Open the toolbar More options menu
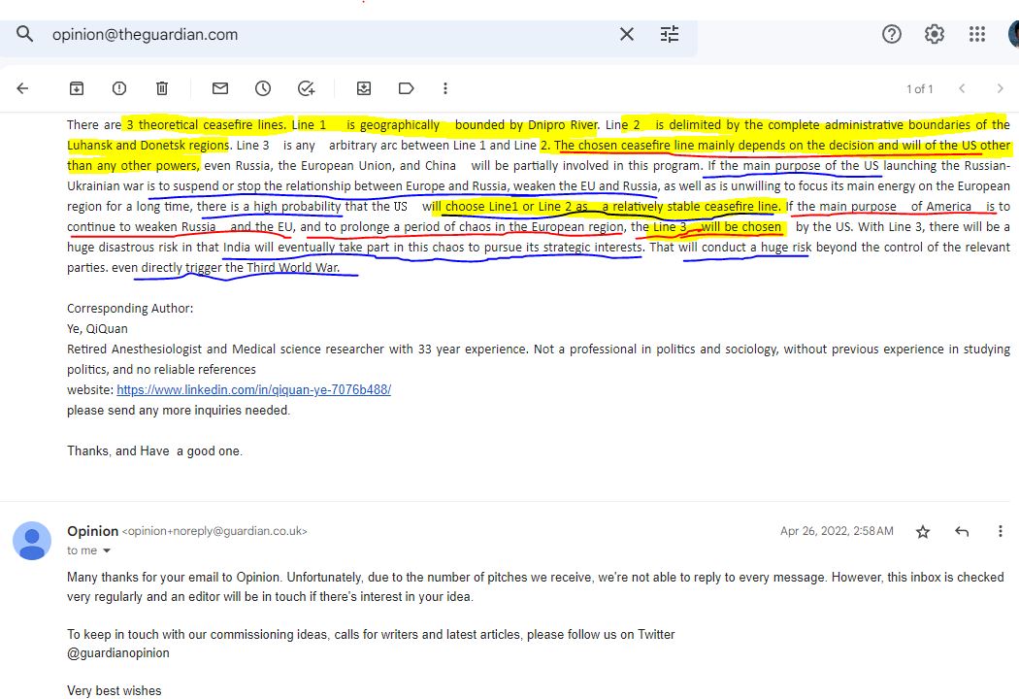This screenshot has width=1019, height=699. [x=445, y=88]
